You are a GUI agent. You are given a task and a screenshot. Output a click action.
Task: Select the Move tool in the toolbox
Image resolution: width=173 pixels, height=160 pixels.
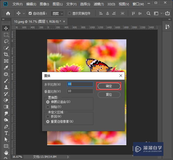tap(6, 28)
